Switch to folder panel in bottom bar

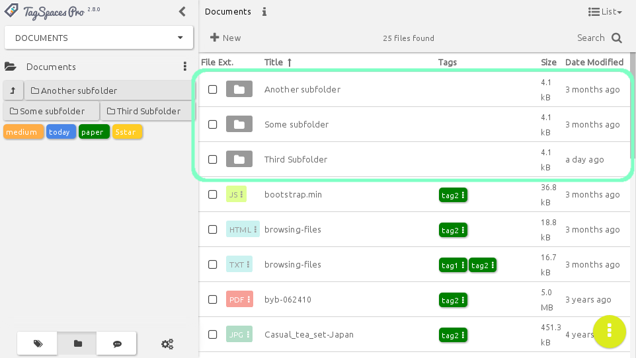[x=77, y=343]
